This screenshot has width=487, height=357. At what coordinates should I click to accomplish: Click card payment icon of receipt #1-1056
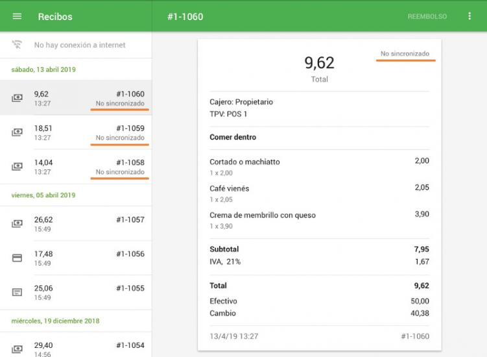17,258
